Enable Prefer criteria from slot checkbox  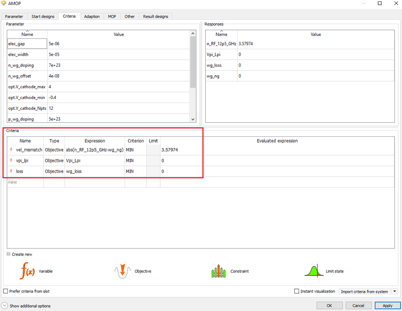coord(6,291)
